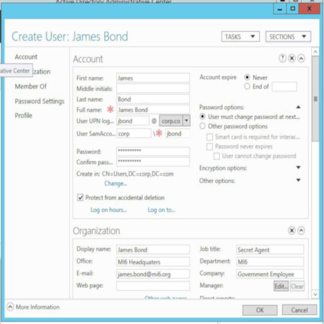Click the SamAccountName jbond field
Screen dimensions: 324x324
tap(178, 133)
